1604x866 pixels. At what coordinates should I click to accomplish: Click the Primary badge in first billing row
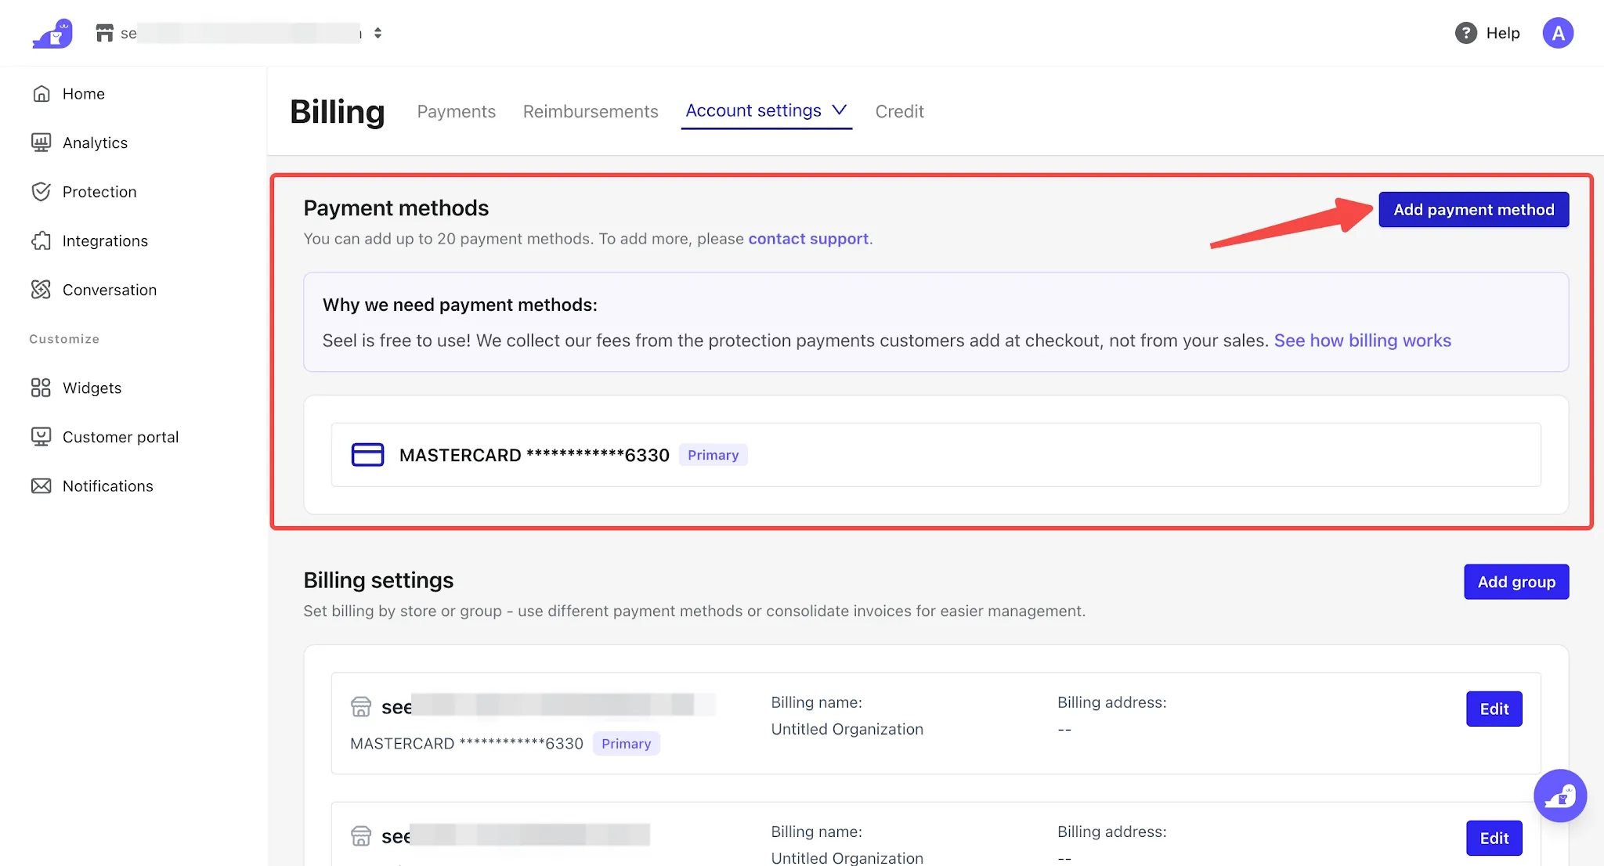pos(627,743)
